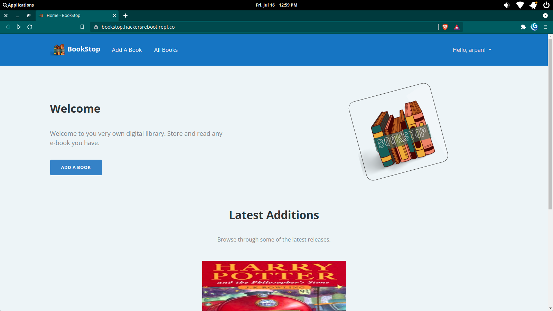Go to 'All Books' in the navbar
The width and height of the screenshot is (553, 311).
click(166, 50)
